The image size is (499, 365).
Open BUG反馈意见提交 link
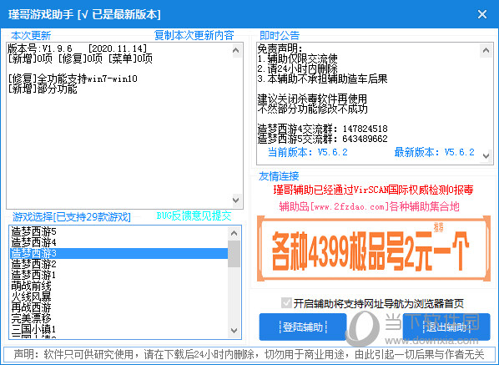tap(194, 216)
